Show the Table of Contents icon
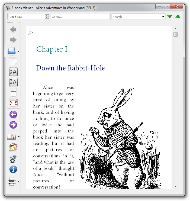 [13, 92]
